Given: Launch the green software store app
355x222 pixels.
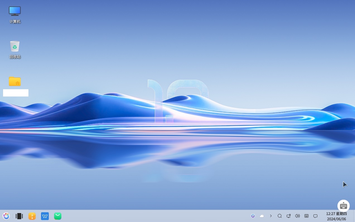Looking at the screenshot, I should coord(58,216).
